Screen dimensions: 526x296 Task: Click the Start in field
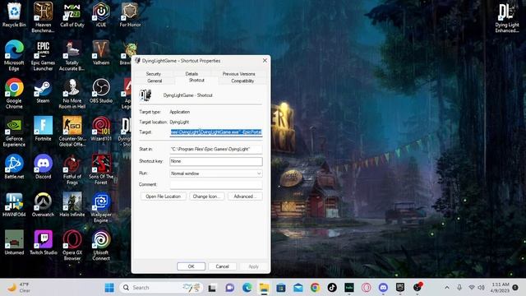click(215, 149)
